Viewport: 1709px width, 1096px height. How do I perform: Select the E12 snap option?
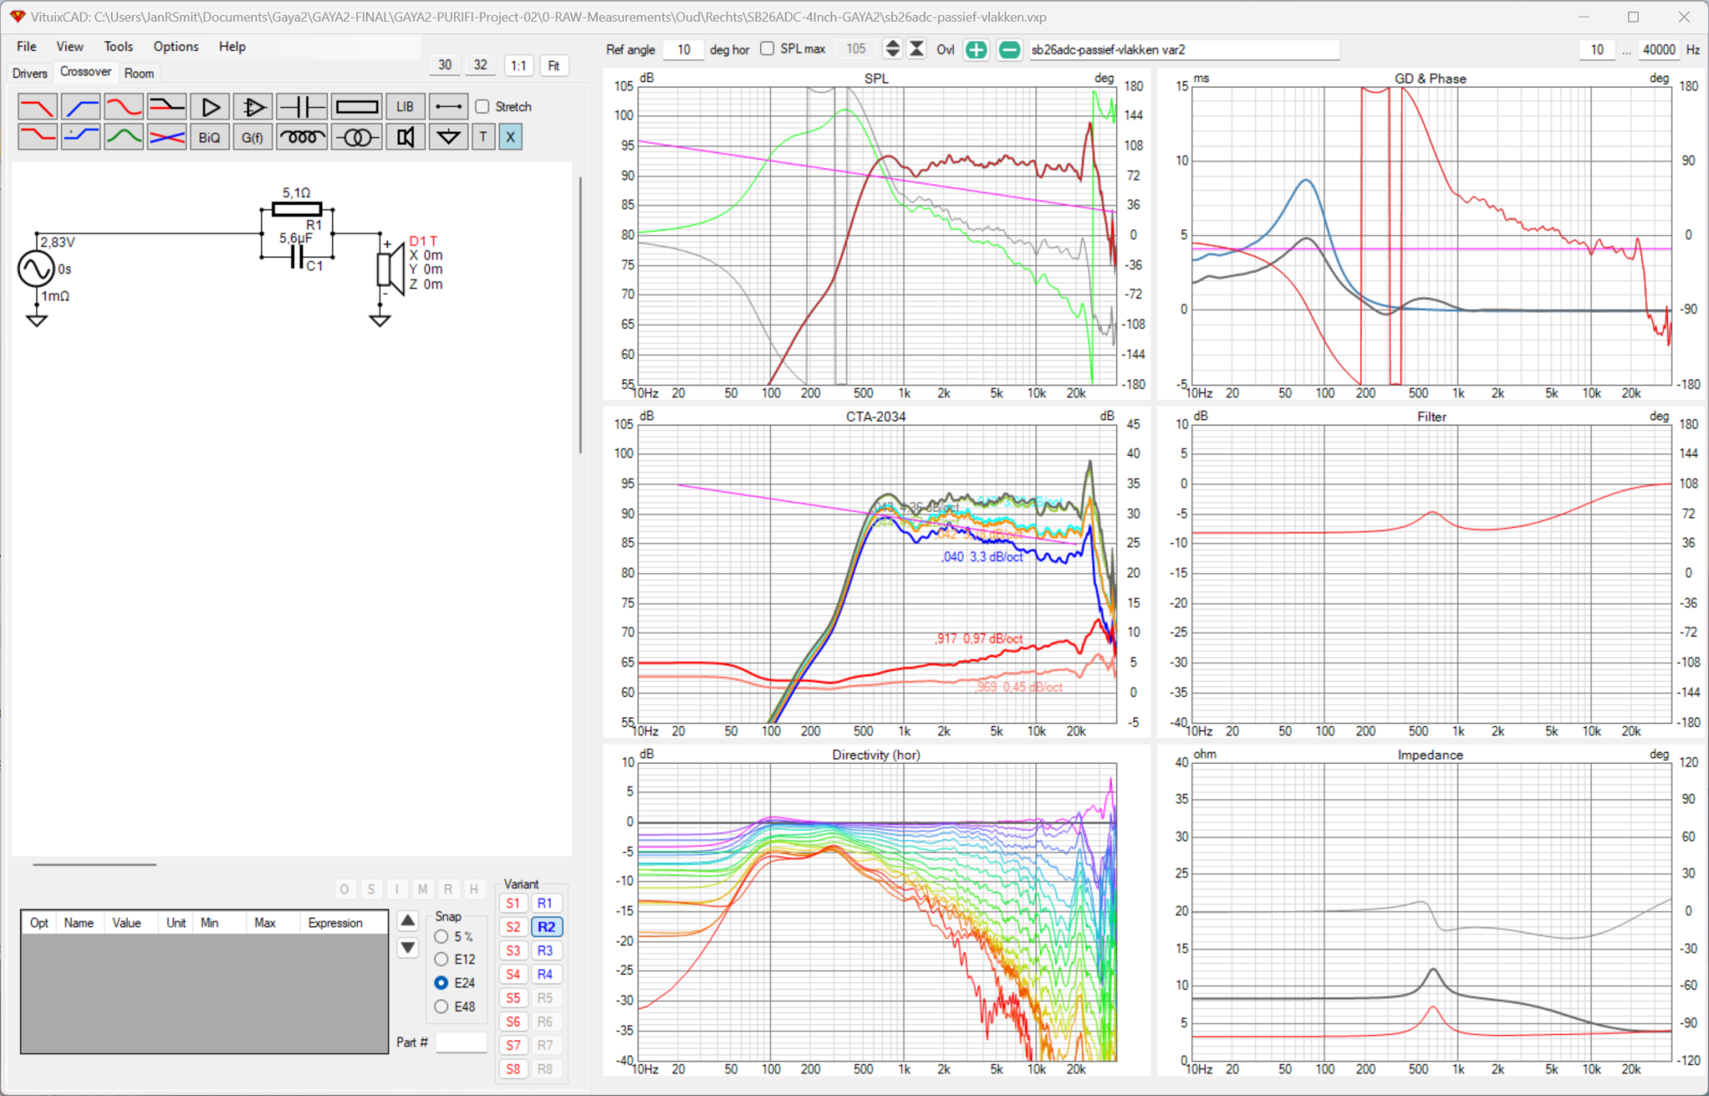pyautogui.click(x=441, y=960)
